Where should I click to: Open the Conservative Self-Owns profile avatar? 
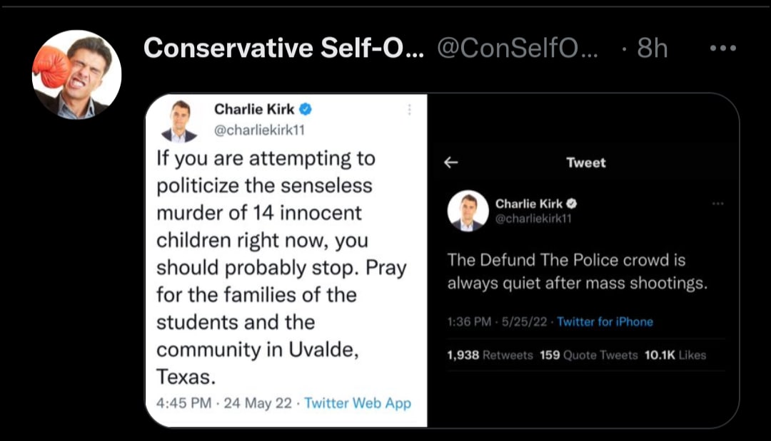pos(76,74)
